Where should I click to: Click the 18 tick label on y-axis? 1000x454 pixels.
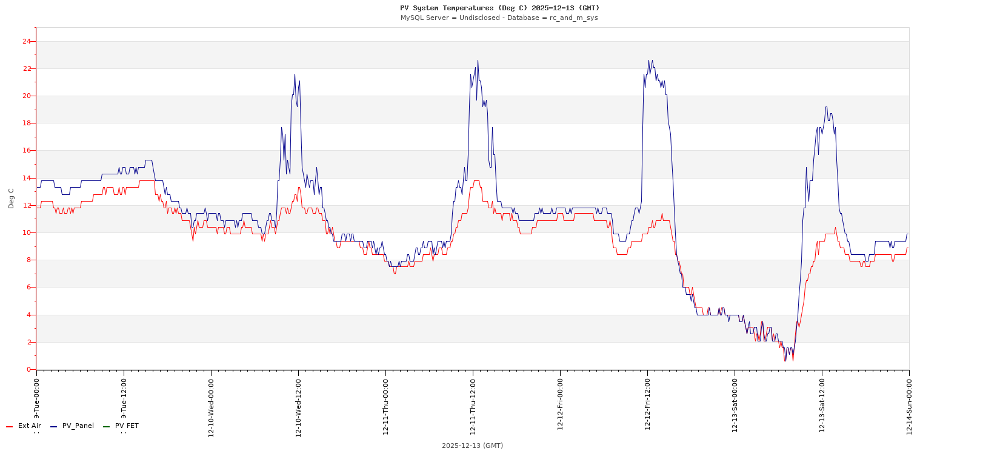[x=26, y=123]
